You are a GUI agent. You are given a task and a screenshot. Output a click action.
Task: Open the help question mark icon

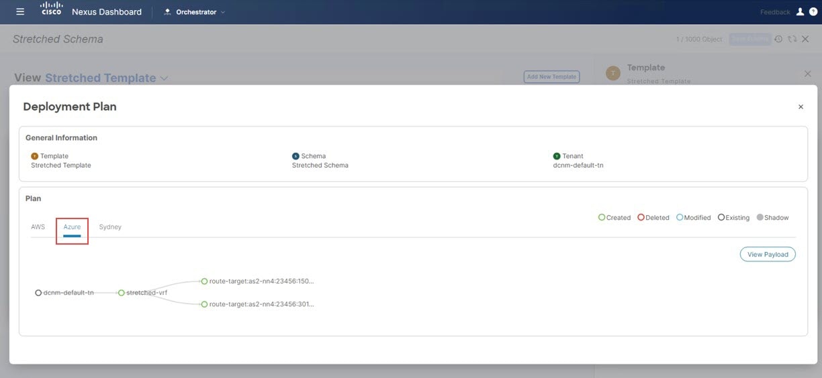(x=813, y=12)
